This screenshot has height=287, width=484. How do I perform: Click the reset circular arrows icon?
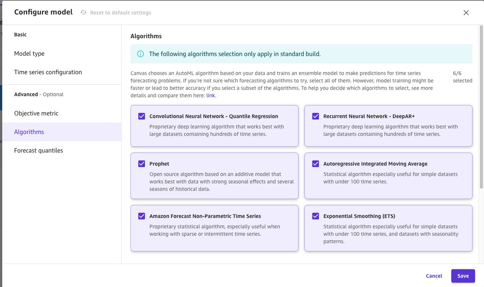pyautogui.click(x=84, y=13)
